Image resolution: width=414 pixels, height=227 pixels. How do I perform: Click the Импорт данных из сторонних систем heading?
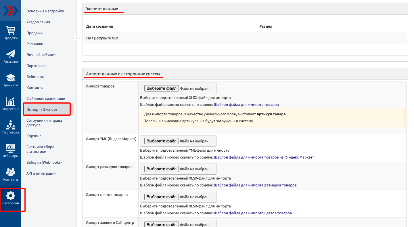coord(122,74)
